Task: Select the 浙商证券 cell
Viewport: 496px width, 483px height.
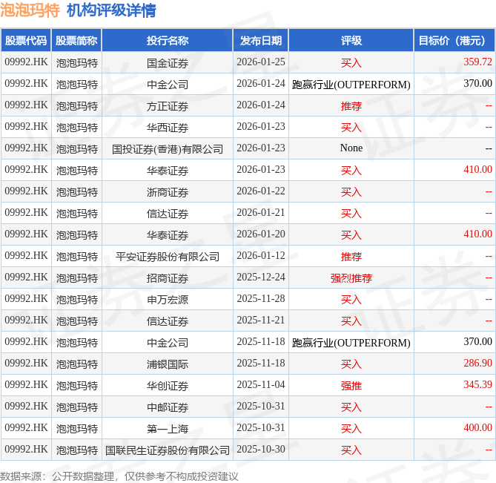Action: click(168, 192)
